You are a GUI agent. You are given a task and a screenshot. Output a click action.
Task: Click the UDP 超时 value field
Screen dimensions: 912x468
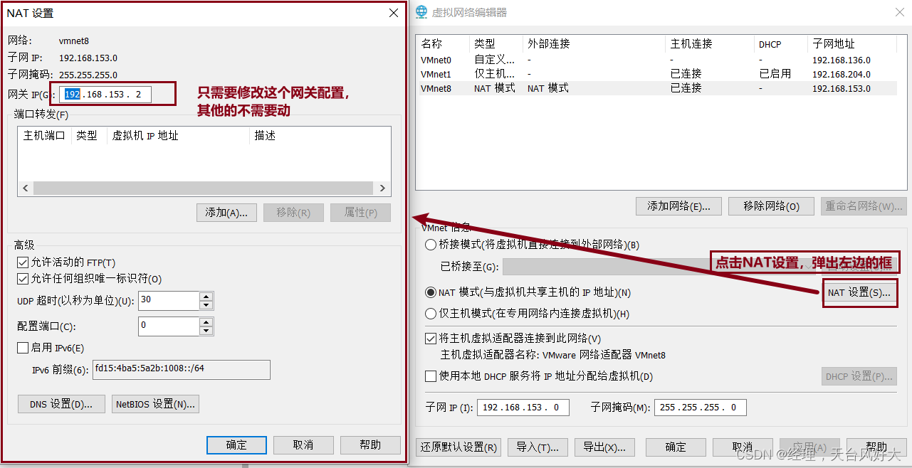[x=169, y=301]
